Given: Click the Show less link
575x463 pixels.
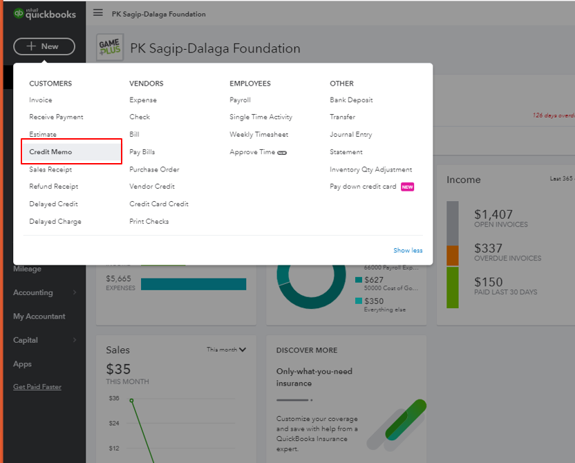Looking at the screenshot, I should (408, 250).
